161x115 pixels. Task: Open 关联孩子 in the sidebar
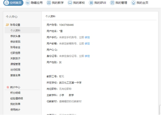point(15,59)
